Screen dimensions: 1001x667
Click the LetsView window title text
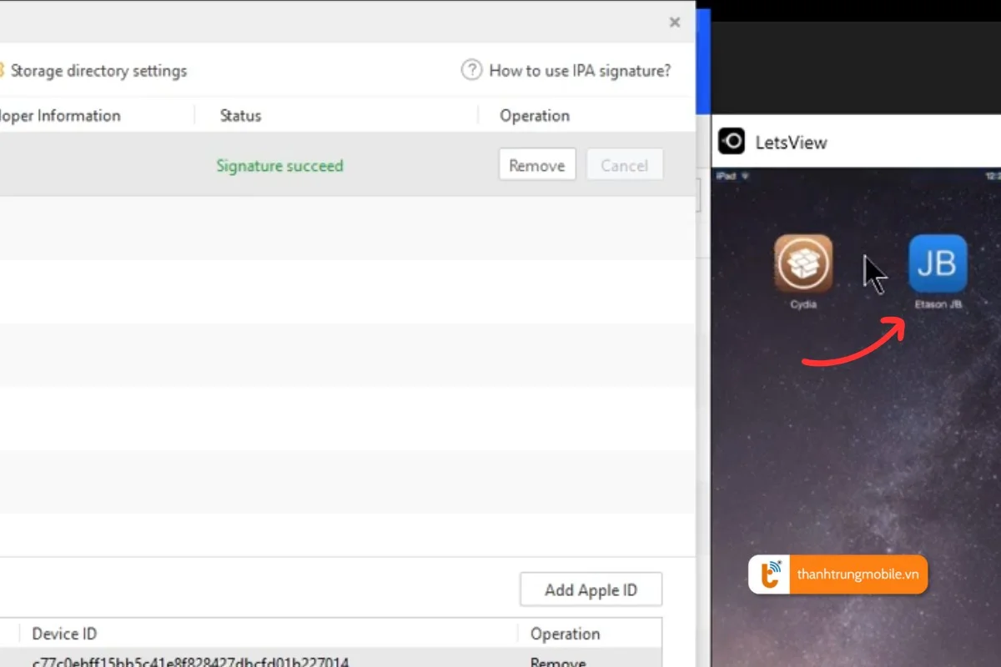click(791, 143)
